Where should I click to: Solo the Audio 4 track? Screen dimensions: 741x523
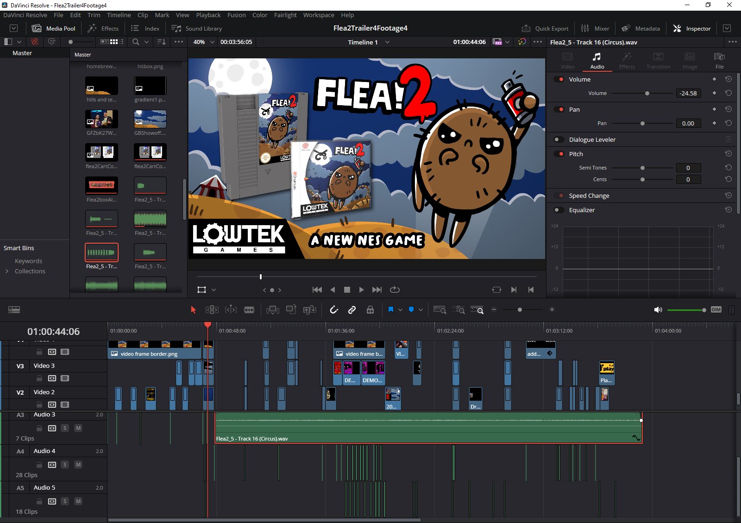pos(65,465)
